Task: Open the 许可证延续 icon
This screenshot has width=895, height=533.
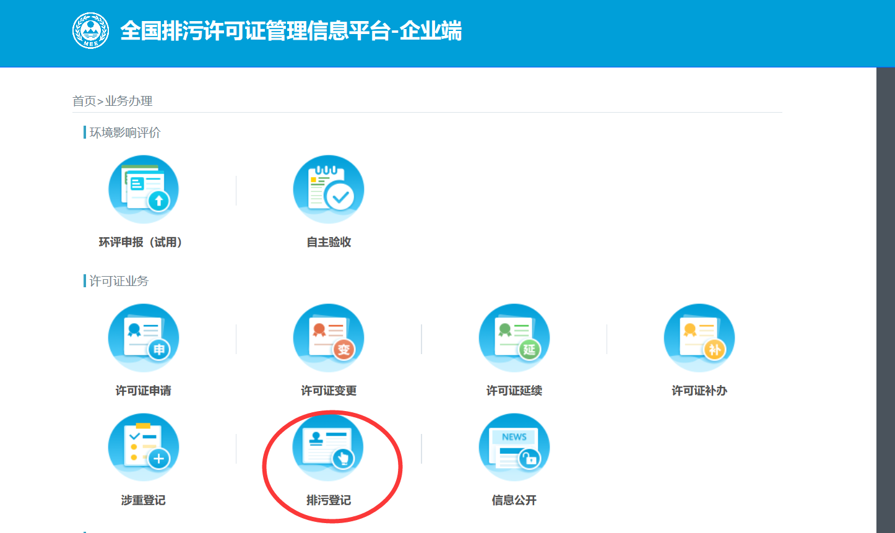Action: (x=514, y=338)
